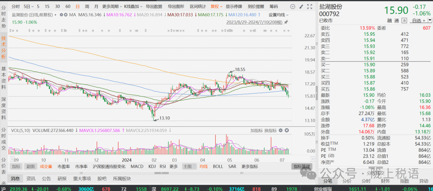The image size is (433, 191).
Task: Click the 导出数据 export data button
Action: 154,6
